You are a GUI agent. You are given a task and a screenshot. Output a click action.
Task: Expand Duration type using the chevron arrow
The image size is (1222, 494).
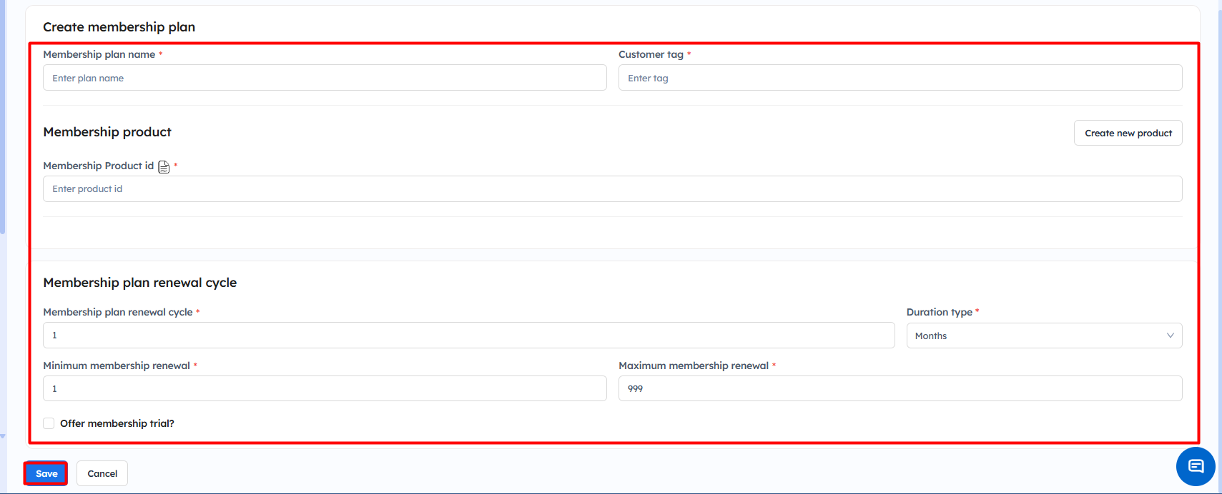(1170, 336)
